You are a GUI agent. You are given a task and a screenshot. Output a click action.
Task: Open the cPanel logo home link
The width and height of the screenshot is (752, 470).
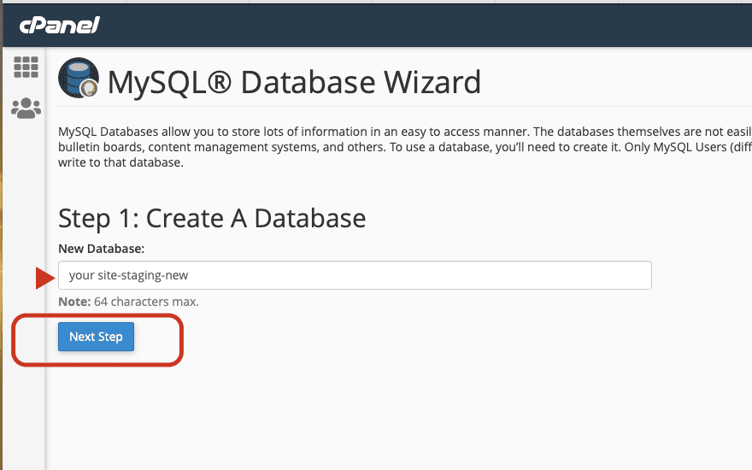click(x=60, y=25)
